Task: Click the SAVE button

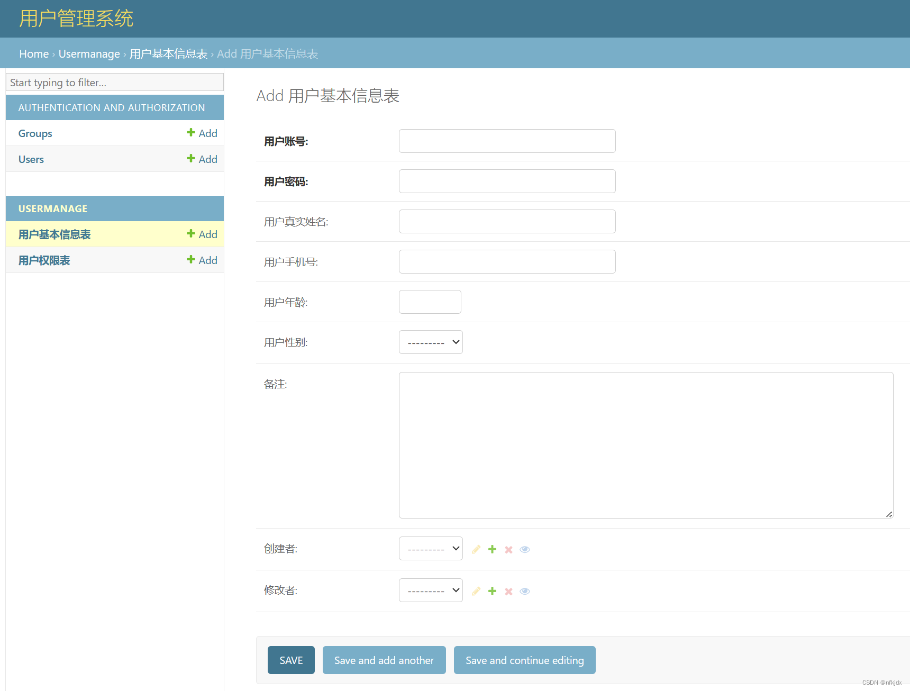Action: [x=290, y=660]
